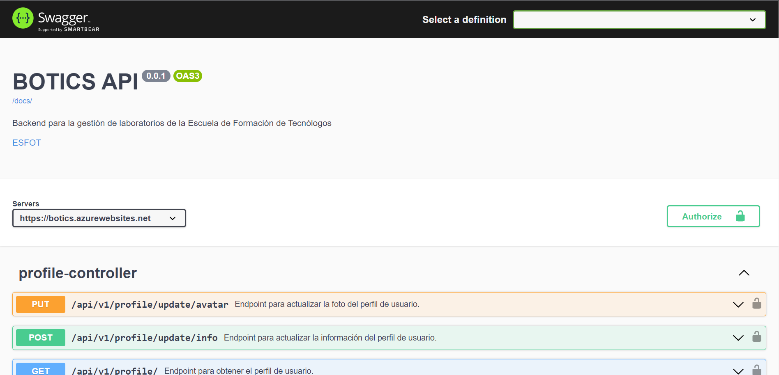Click the Swagger logo icon
Viewport: 779px width, 375px height.
(x=23, y=18)
